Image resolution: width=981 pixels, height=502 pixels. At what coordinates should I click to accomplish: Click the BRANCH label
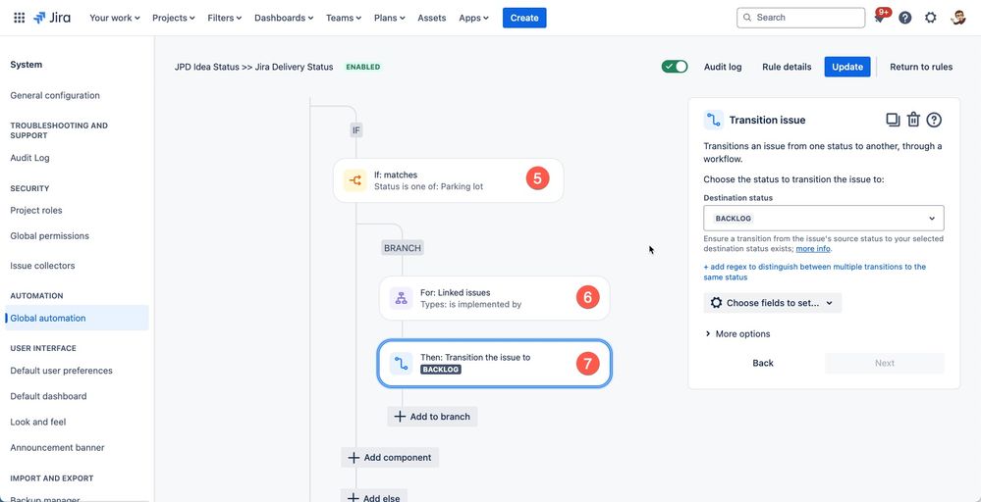click(403, 248)
